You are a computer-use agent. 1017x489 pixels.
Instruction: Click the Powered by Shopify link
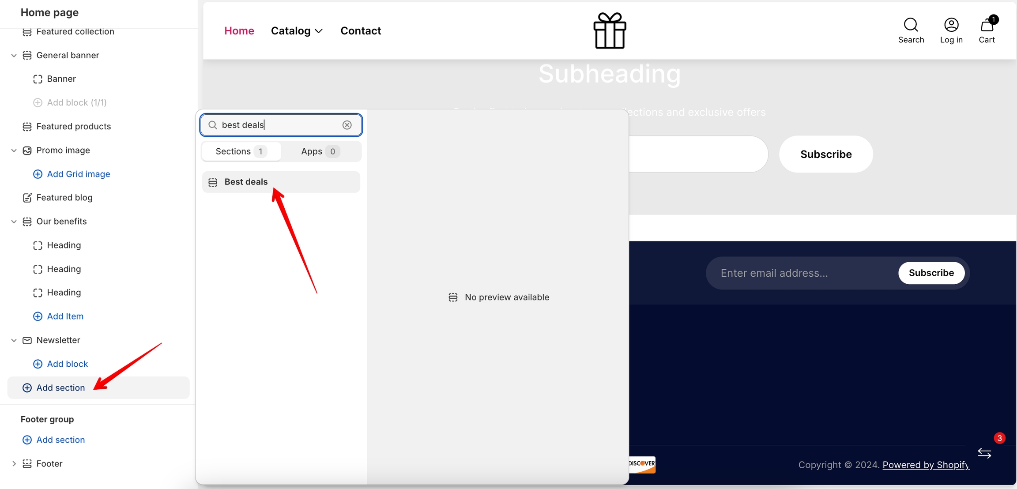[x=926, y=465]
